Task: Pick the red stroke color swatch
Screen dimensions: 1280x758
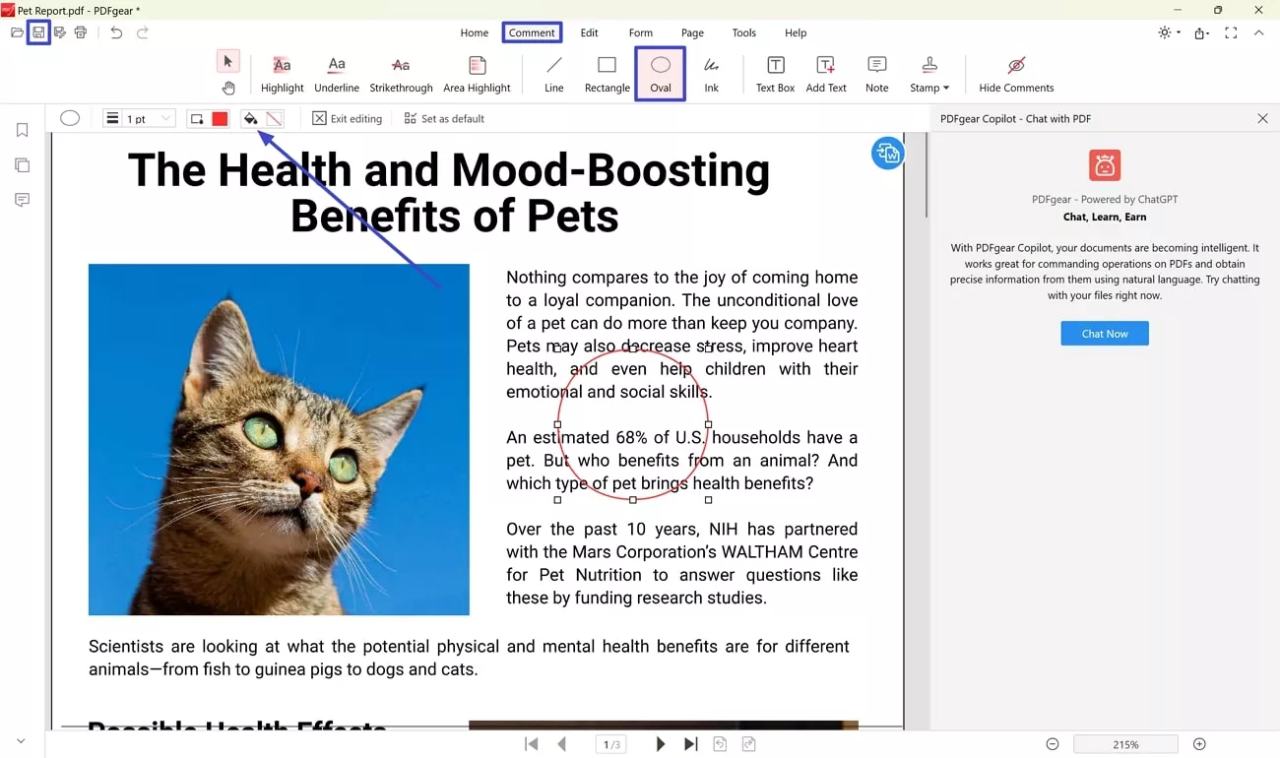Action: (x=220, y=118)
